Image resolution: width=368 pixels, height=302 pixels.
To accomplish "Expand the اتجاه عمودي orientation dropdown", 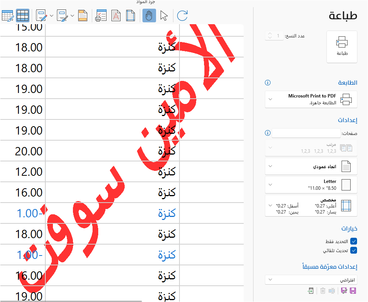I will click(311, 166).
